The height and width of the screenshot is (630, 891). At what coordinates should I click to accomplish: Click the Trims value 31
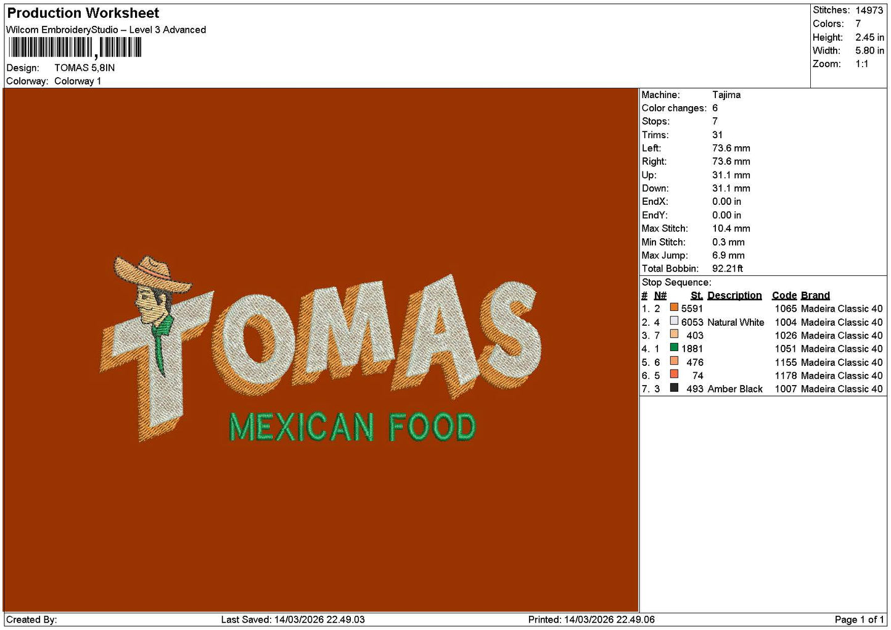click(717, 135)
